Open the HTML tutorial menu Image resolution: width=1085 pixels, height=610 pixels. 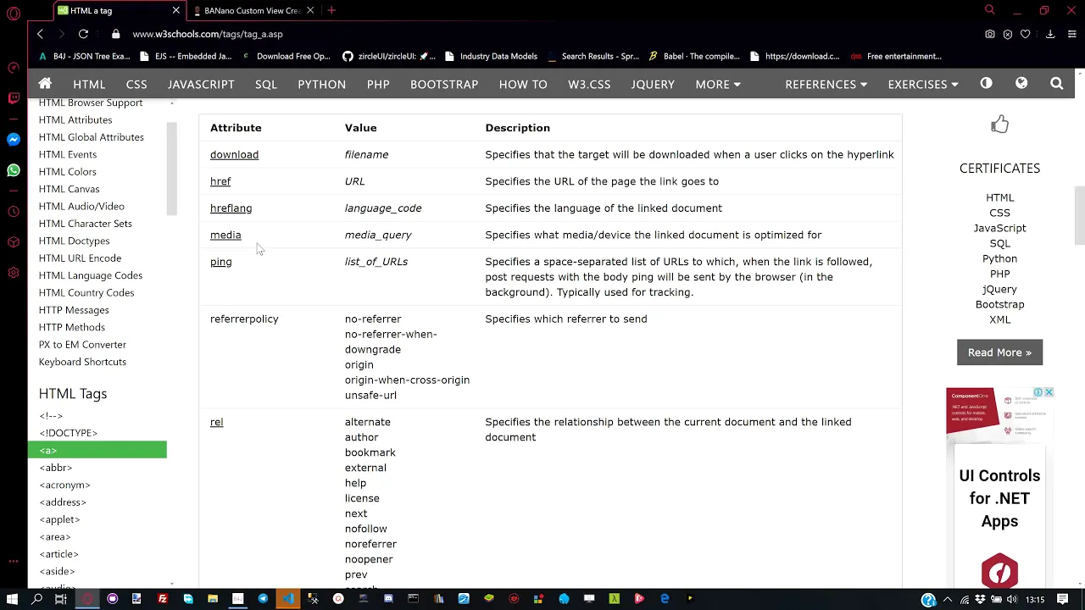pyautogui.click(x=89, y=84)
